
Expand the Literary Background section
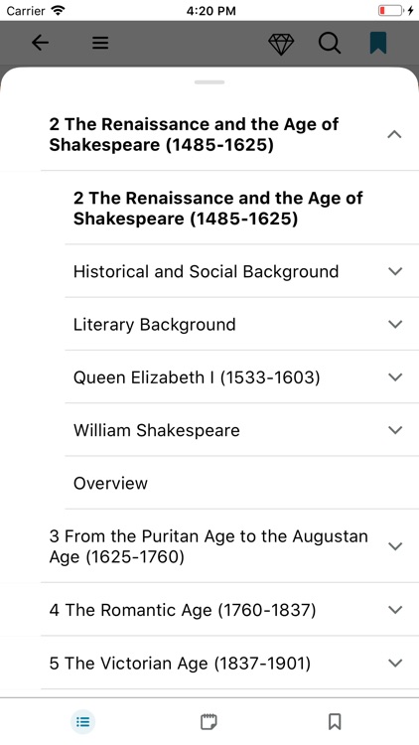(395, 324)
